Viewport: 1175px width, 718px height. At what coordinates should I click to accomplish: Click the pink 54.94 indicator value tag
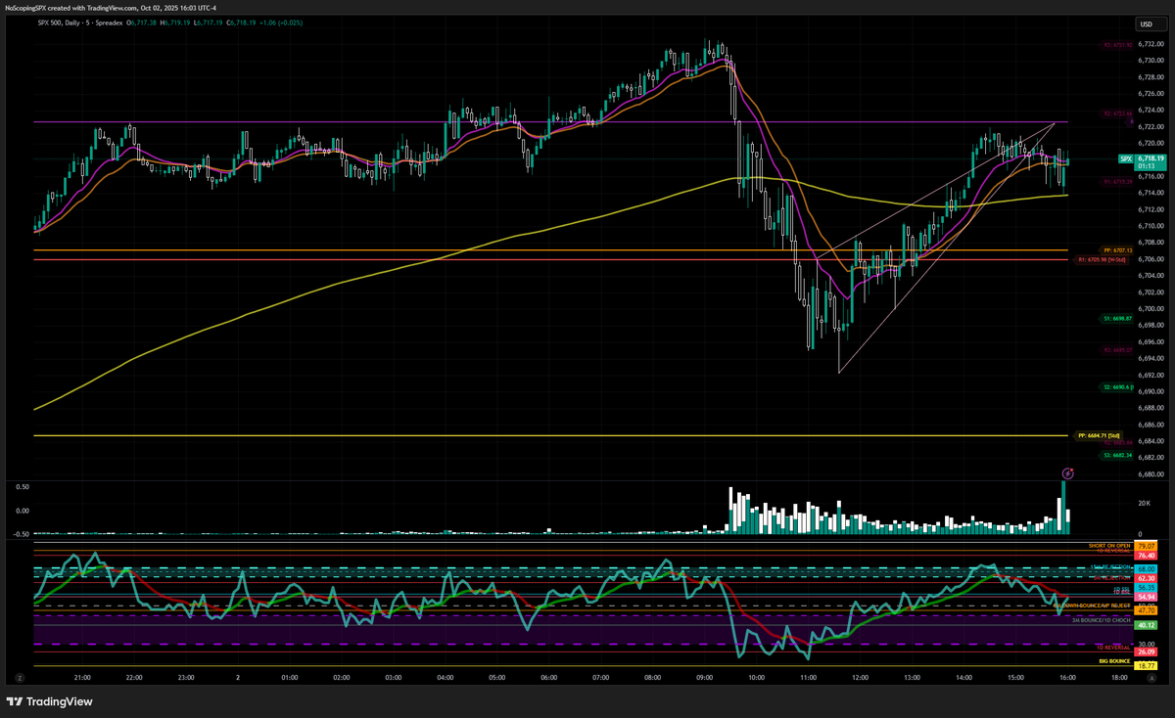click(1147, 597)
